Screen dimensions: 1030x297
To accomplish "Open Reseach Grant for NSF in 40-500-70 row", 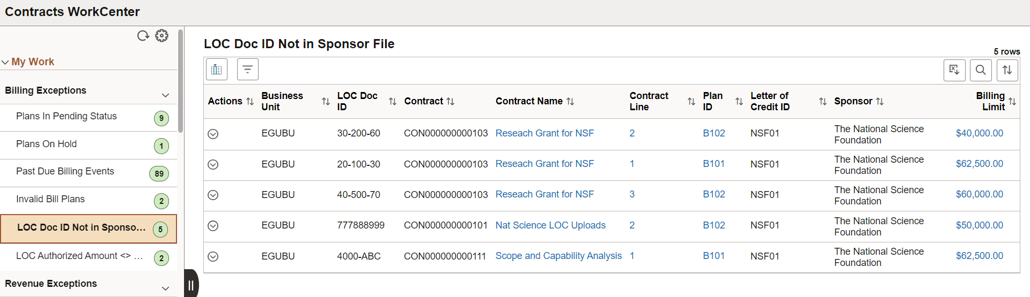I will (545, 194).
